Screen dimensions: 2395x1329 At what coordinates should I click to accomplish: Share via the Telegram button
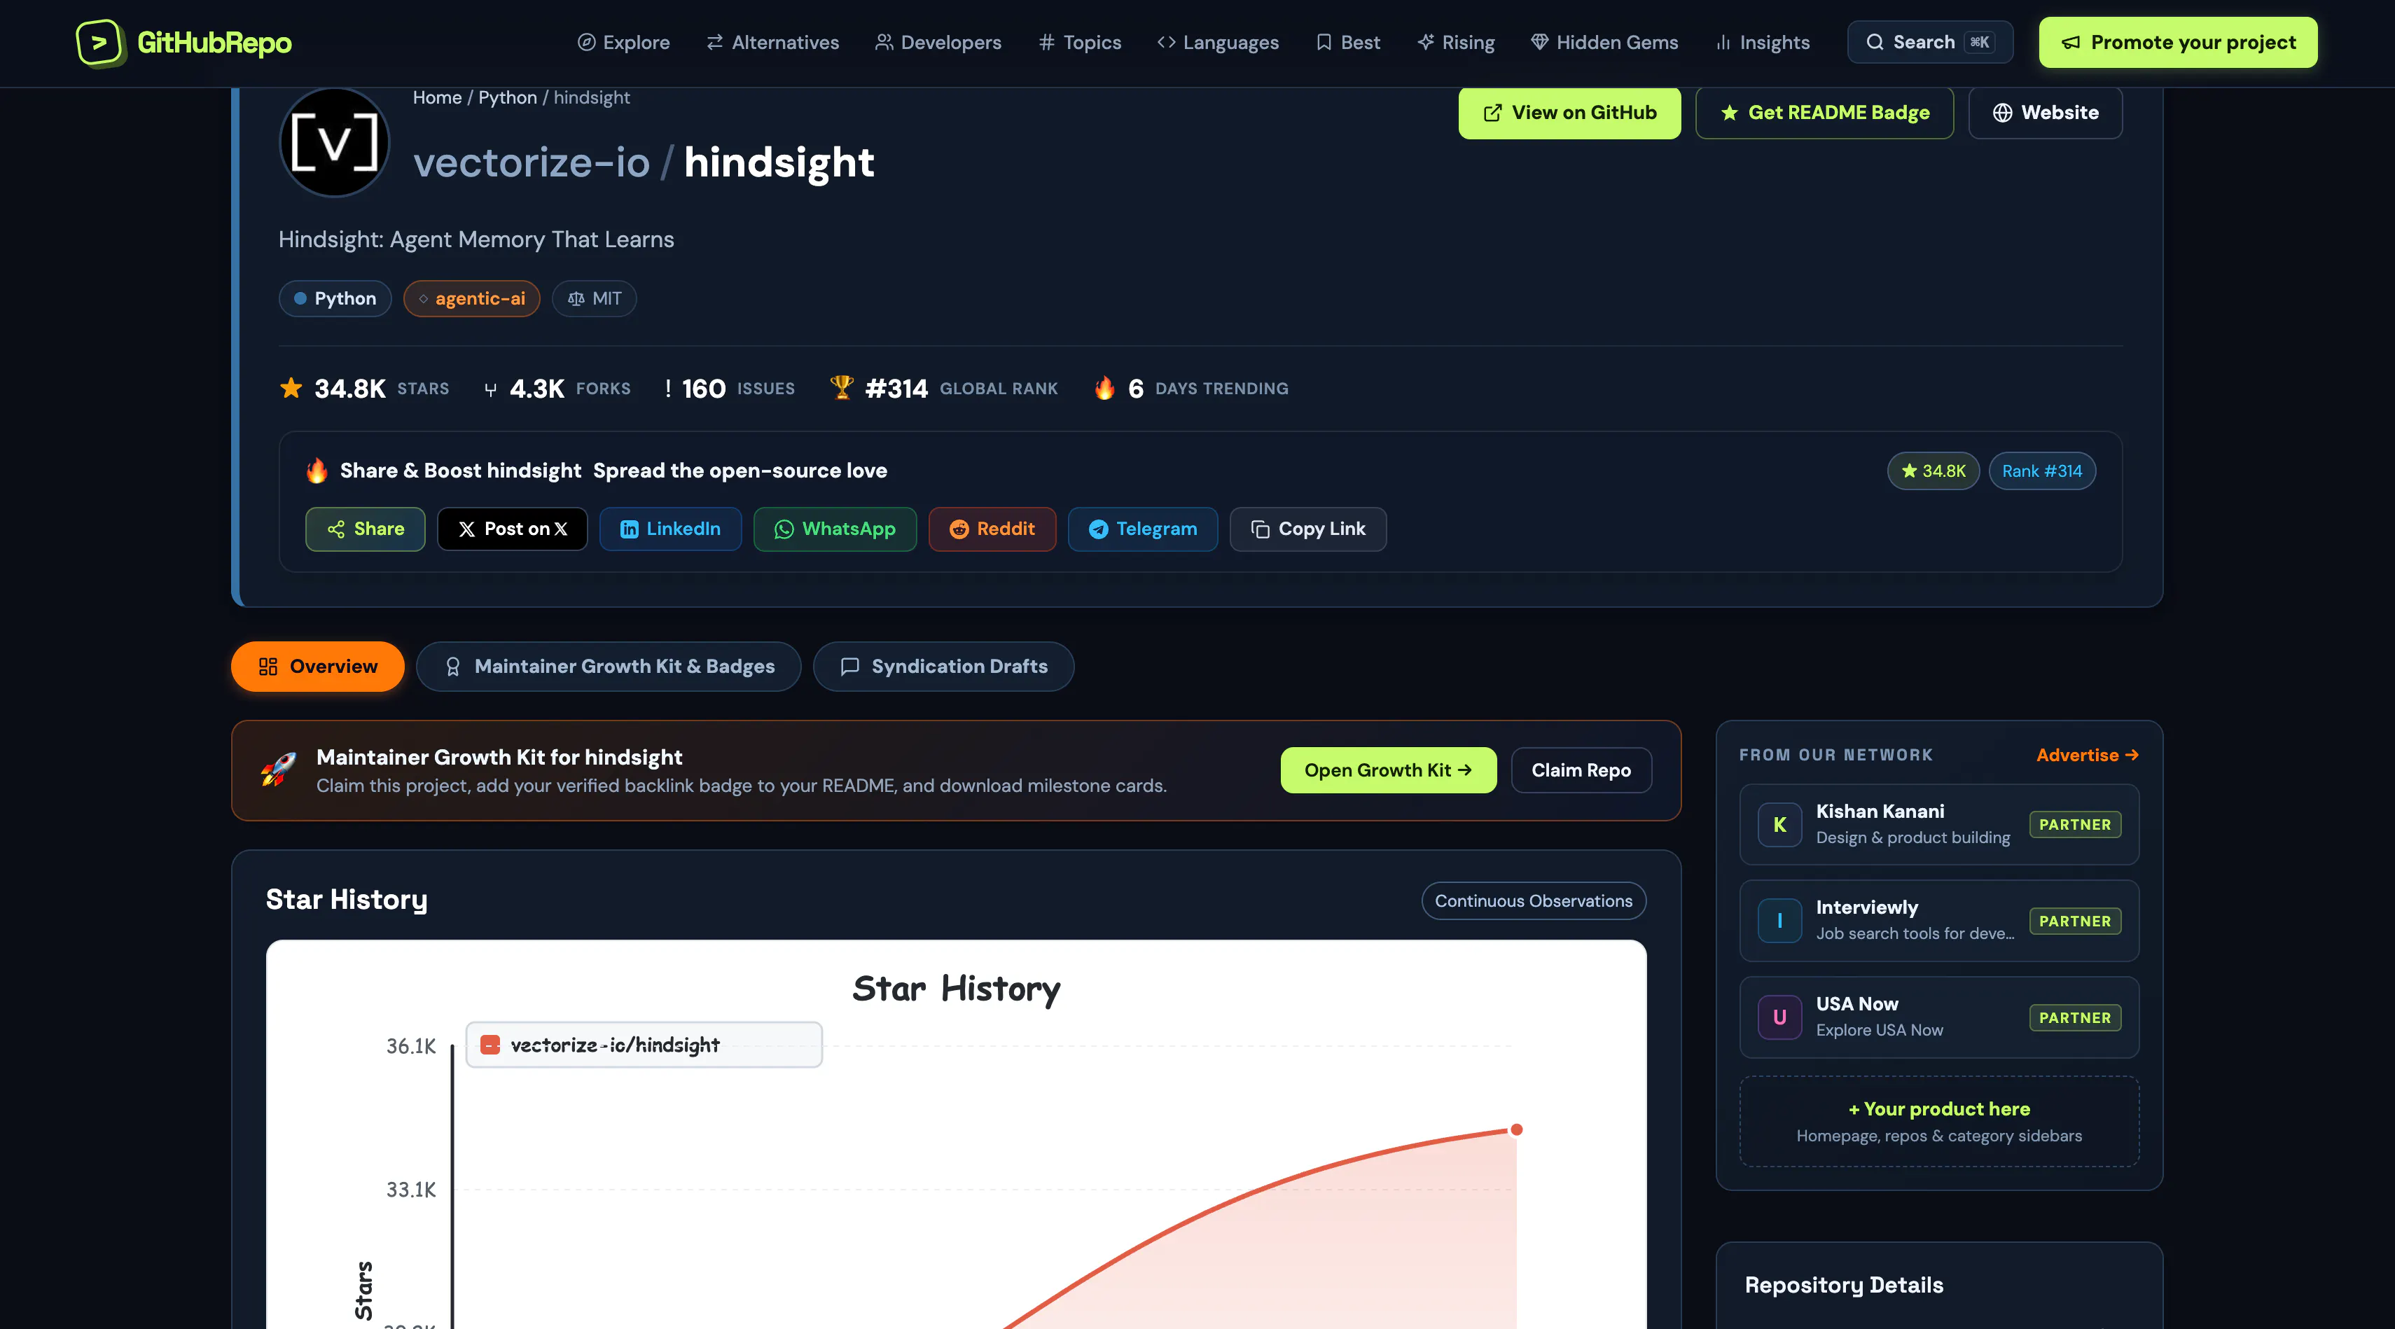point(1143,529)
